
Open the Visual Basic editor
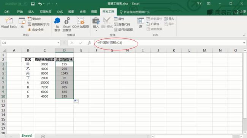tap(9, 23)
